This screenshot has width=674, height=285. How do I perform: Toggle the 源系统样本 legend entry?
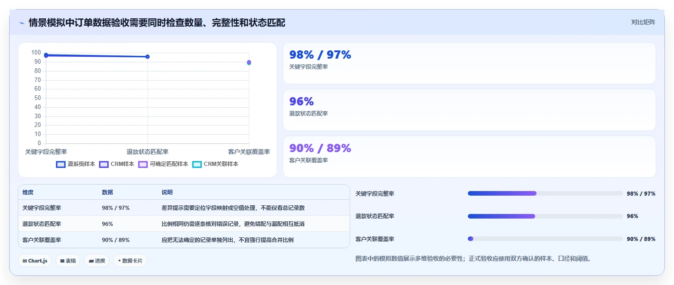[x=76, y=164]
